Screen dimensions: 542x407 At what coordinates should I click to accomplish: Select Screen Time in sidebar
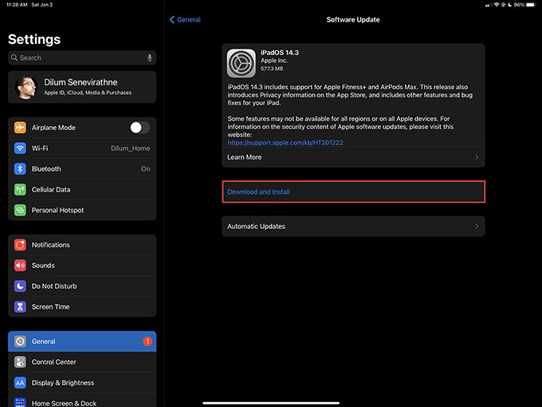82,306
